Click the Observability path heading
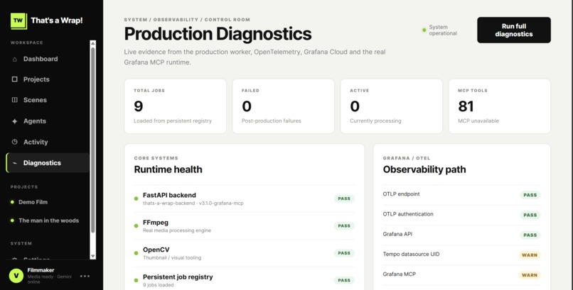The height and width of the screenshot is (290, 573). tap(424, 169)
